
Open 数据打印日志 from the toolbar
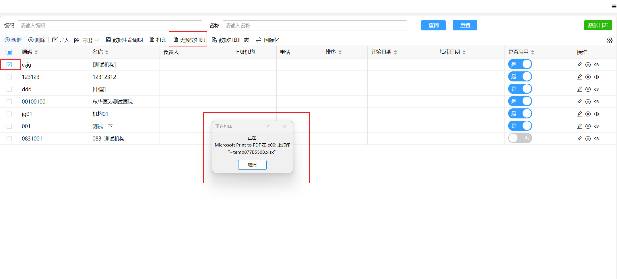point(230,40)
